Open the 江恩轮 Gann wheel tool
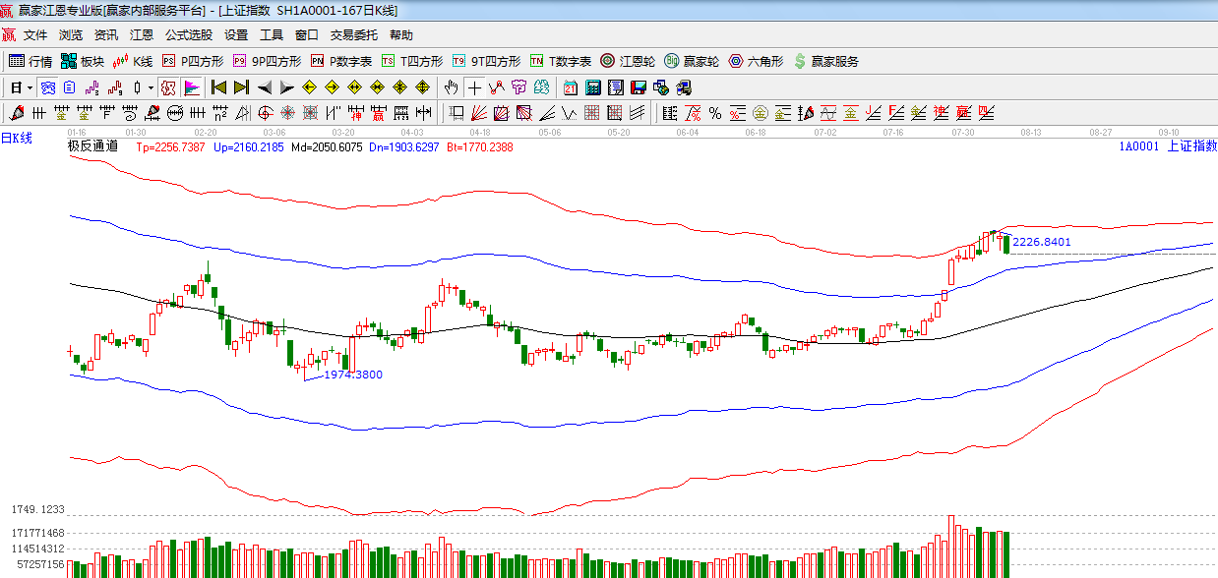Viewport: 1218px width, 578px height. pos(628,61)
